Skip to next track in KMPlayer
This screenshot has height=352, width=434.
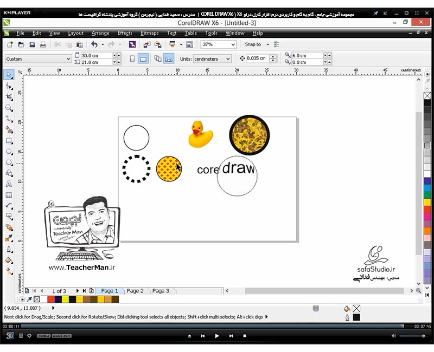pos(231,336)
